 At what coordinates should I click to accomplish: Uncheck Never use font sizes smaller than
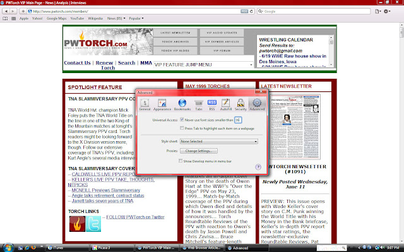point(182,120)
